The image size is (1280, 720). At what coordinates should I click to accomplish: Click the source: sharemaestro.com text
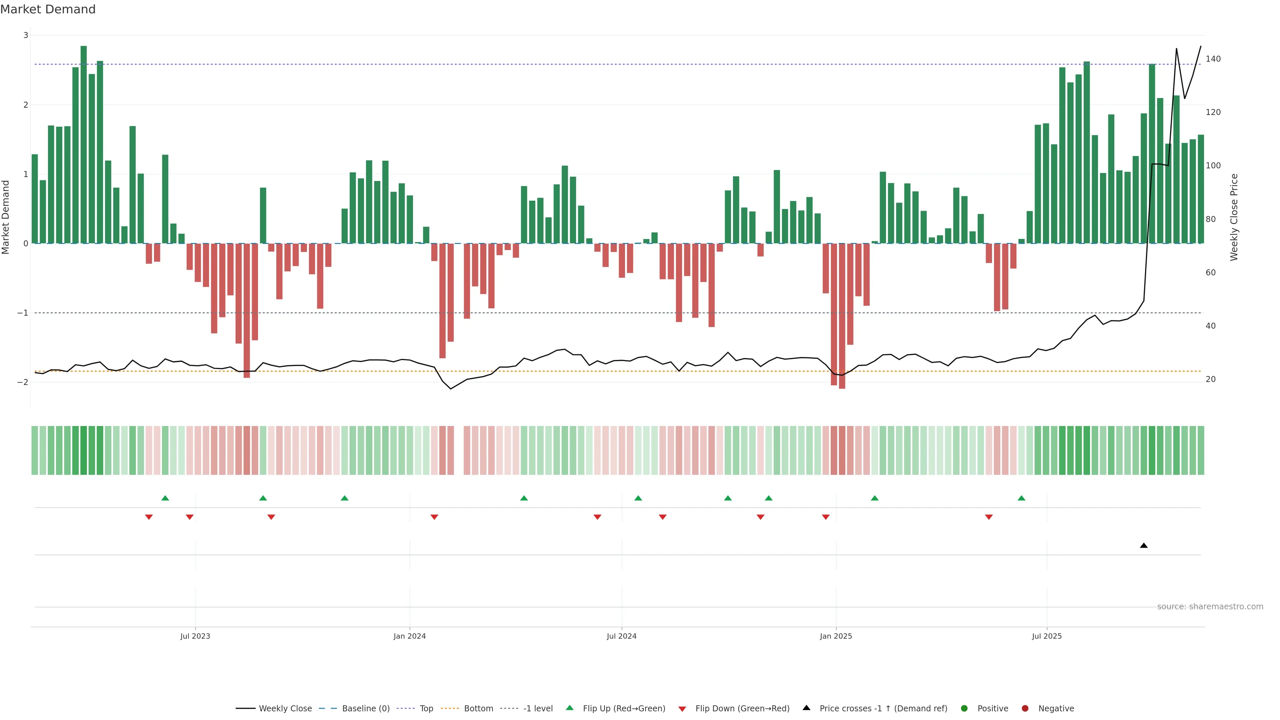click(x=1210, y=606)
